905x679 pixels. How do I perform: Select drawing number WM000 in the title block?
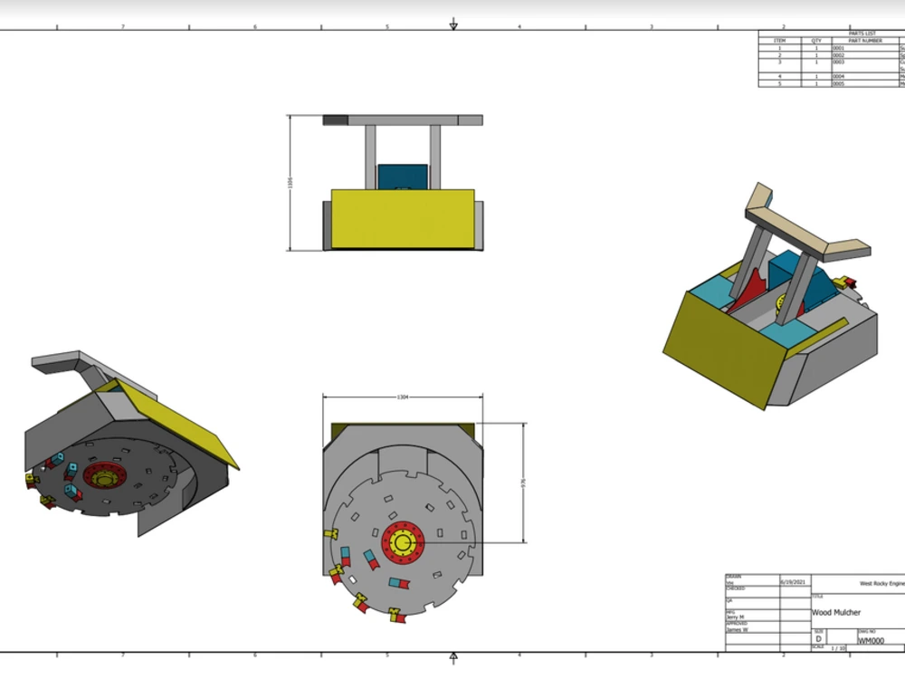click(x=872, y=640)
